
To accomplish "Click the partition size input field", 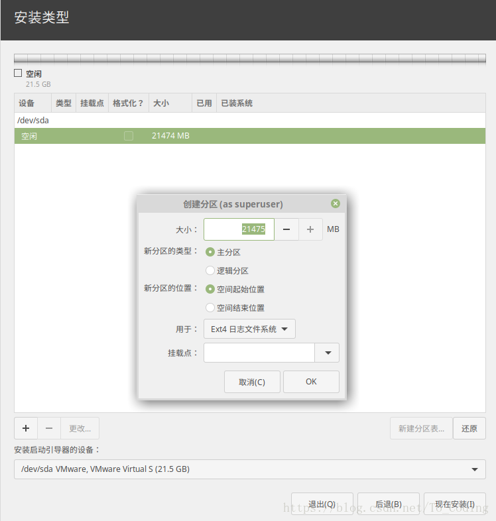I will (239, 229).
